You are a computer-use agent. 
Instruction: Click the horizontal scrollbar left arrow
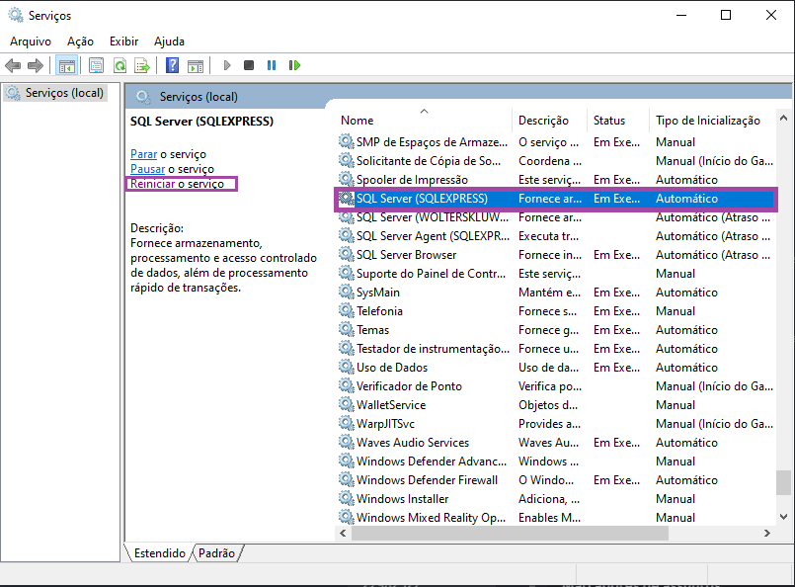(344, 534)
